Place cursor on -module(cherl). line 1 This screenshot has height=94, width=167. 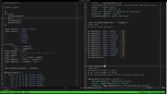coord(12,3)
